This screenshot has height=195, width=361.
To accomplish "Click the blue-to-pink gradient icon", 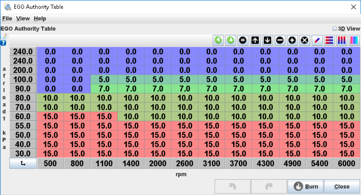I will point(354,40).
